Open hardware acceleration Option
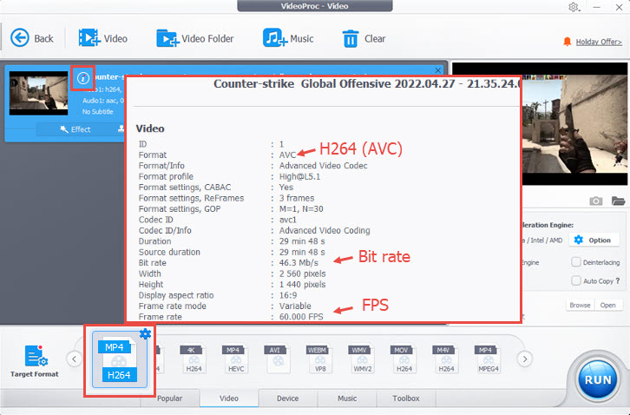The image size is (630, 415). (x=595, y=240)
